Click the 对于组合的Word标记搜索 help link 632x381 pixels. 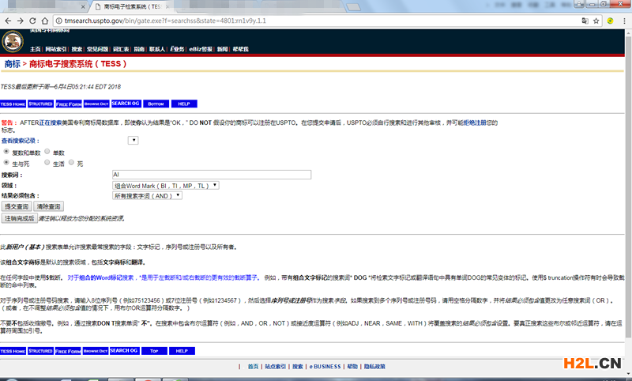point(100,277)
